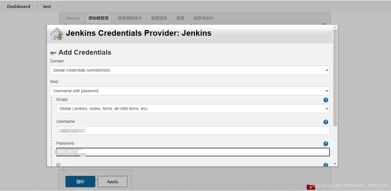Click the Add Credentials heading text

click(x=85, y=52)
